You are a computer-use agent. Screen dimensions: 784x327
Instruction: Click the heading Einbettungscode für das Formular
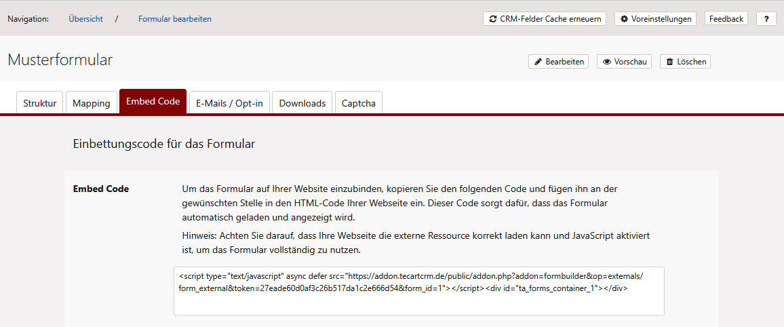point(163,144)
